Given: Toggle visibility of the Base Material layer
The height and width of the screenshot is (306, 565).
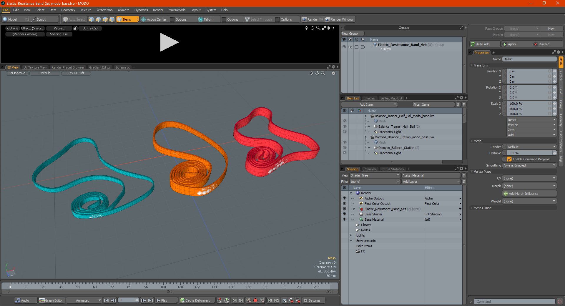Looking at the screenshot, I should coord(344,219).
